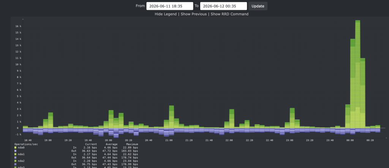Screen dimensions: 389x168
Task: Click the Show Previous link
Action: click(193, 14)
